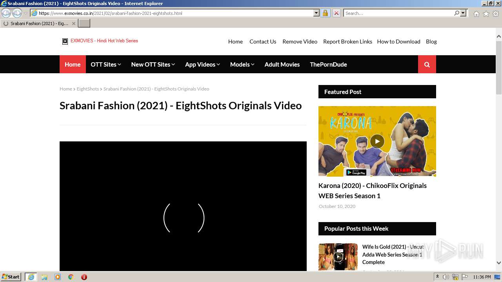The height and width of the screenshot is (282, 502).
Task: Open the red search icon in site navbar
Action: click(x=427, y=64)
